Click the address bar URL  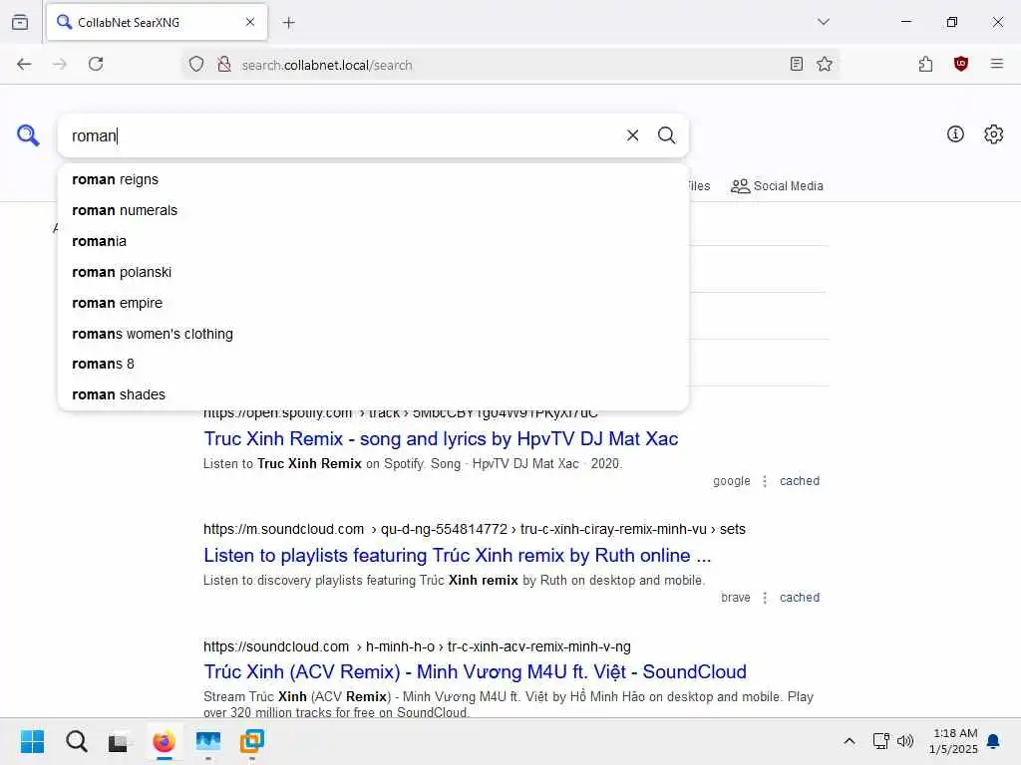pyautogui.click(x=327, y=65)
